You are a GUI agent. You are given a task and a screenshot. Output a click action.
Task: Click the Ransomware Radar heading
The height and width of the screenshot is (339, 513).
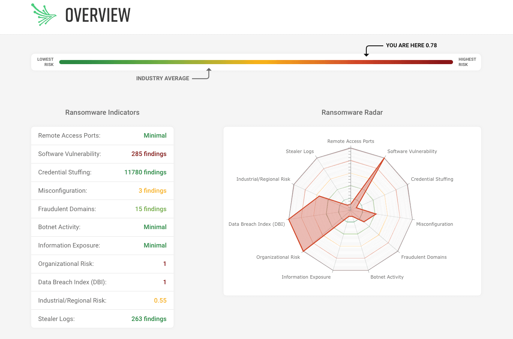coord(352,112)
